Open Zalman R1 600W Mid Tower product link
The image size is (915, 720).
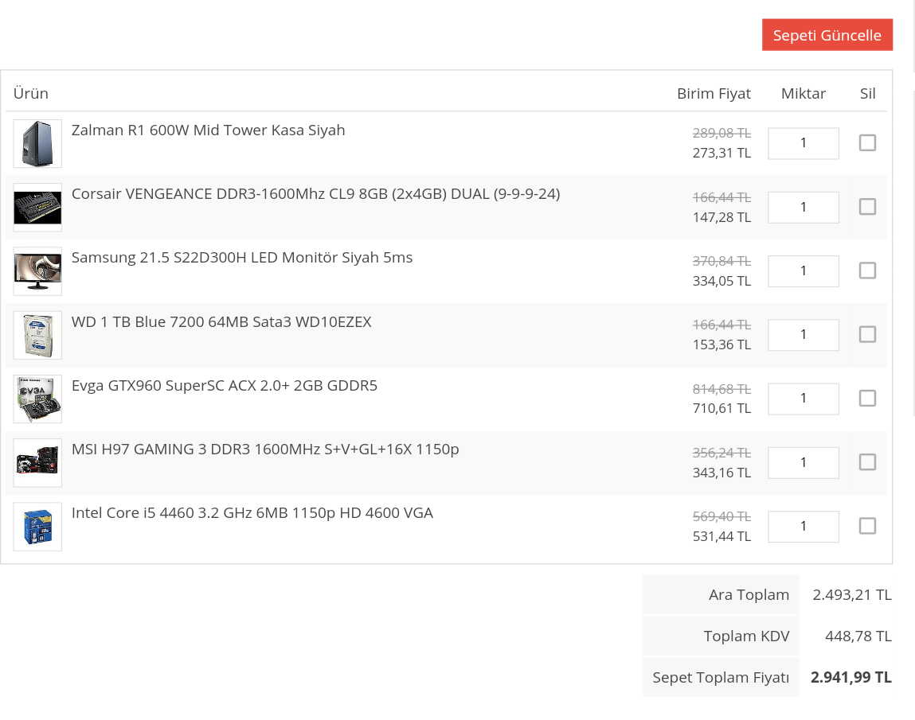[x=209, y=130]
